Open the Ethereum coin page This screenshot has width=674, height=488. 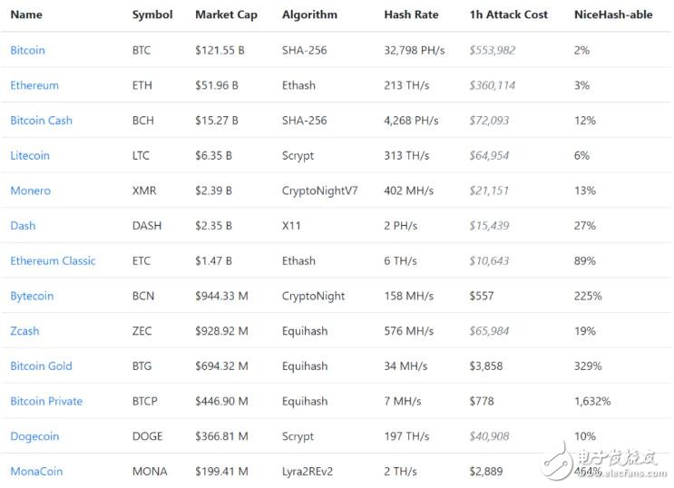pos(34,85)
